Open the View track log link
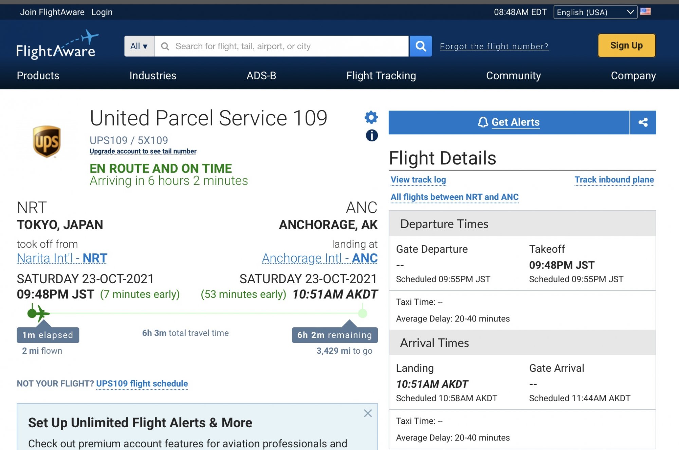Image resolution: width=679 pixels, height=450 pixels. [418, 180]
